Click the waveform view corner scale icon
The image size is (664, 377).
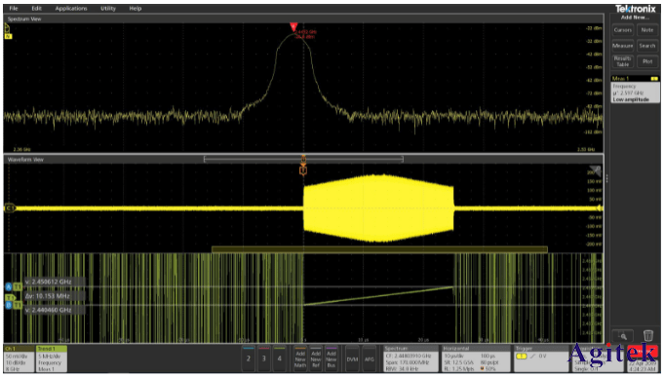pyautogui.click(x=596, y=170)
